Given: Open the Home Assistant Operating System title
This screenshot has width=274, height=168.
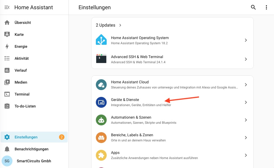Looking at the screenshot, I should [x=140, y=38].
